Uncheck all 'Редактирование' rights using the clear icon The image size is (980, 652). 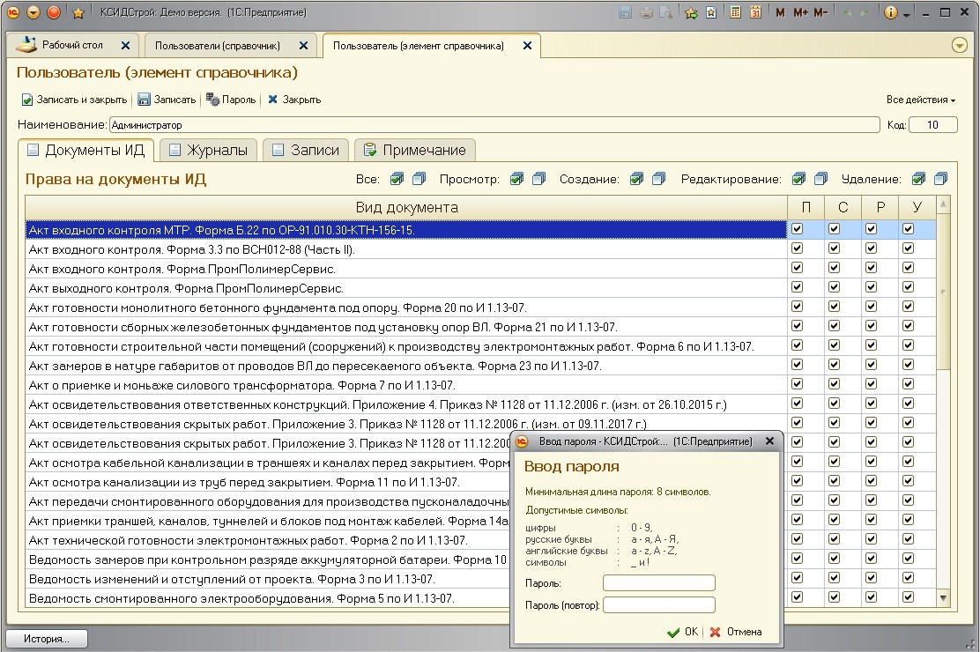[820, 179]
